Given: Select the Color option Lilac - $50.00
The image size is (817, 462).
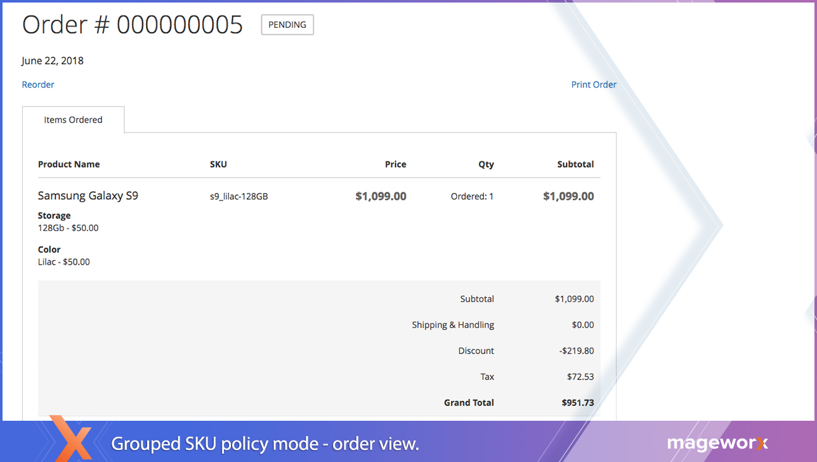Looking at the screenshot, I should pyautogui.click(x=63, y=261).
